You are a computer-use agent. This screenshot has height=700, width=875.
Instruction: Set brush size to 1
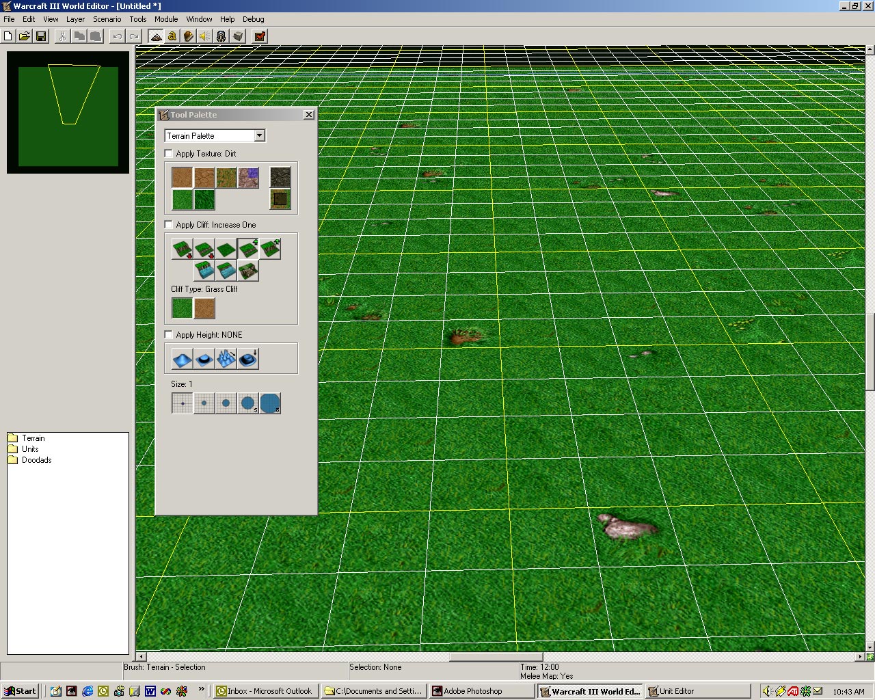pos(183,403)
